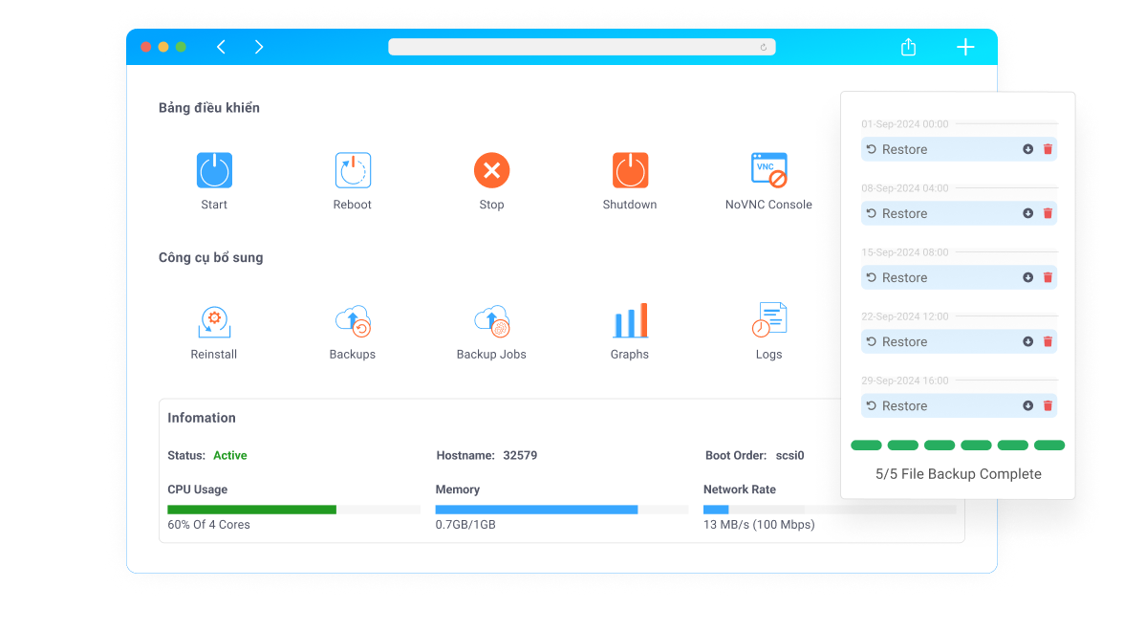Open a new browser tab
This screenshot has height=631, width=1124.
pos(965,46)
